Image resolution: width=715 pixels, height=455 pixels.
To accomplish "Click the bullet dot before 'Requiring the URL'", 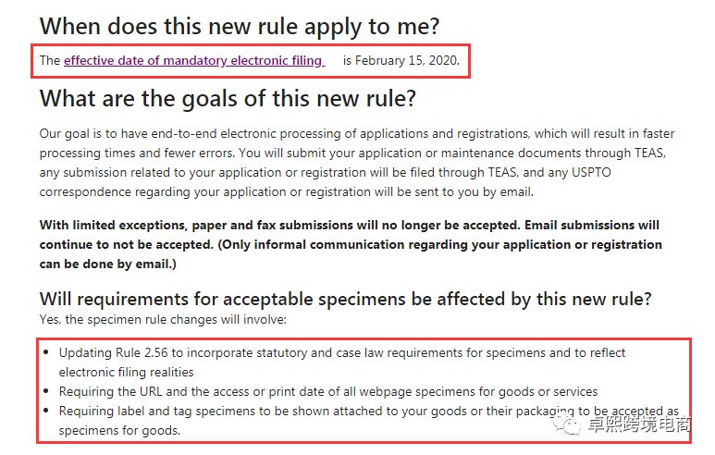I will tap(47, 391).
